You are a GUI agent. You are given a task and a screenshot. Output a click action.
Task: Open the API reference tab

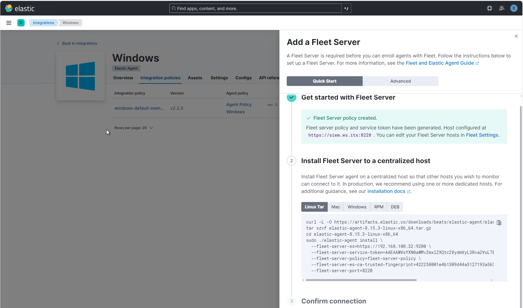click(269, 78)
